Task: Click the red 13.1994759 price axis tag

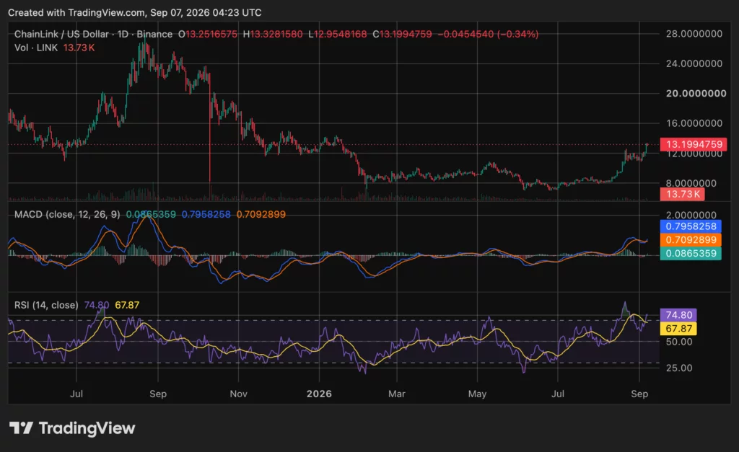Action: (694, 144)
